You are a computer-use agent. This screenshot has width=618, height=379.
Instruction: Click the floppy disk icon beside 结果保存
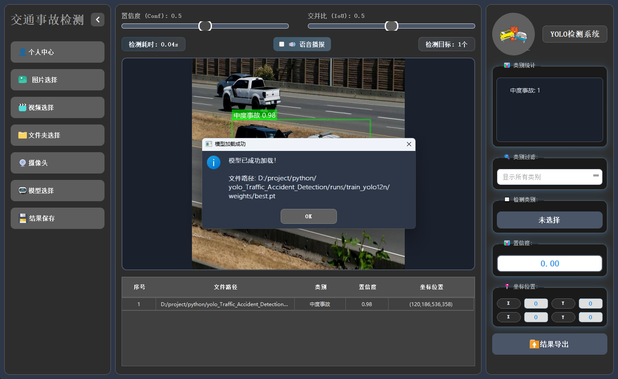[x=23, y=218]
